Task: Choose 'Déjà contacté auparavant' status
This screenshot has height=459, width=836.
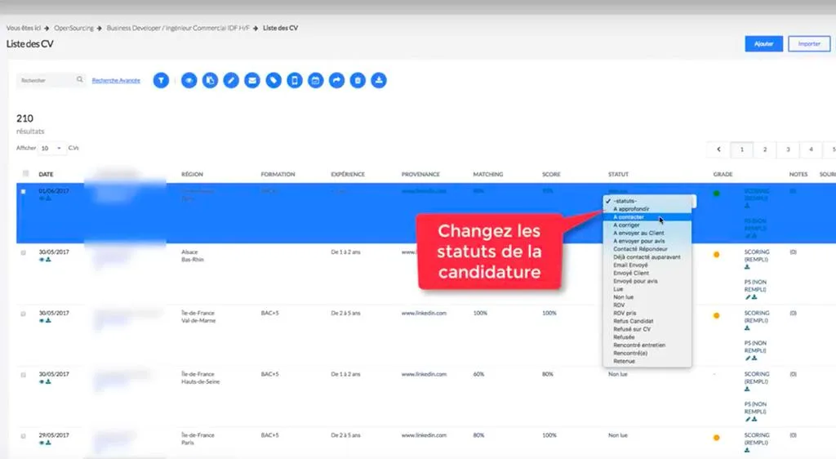Action: click(647, 257)
